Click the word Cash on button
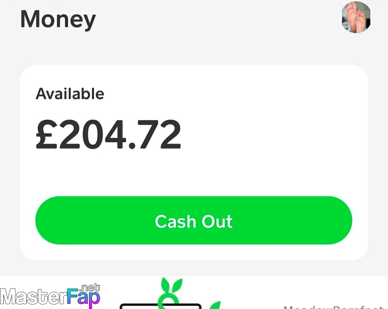 pos(176,221)
